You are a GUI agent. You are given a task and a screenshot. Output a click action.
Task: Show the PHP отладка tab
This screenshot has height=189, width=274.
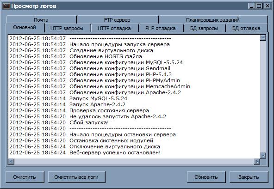coord(161,28)
